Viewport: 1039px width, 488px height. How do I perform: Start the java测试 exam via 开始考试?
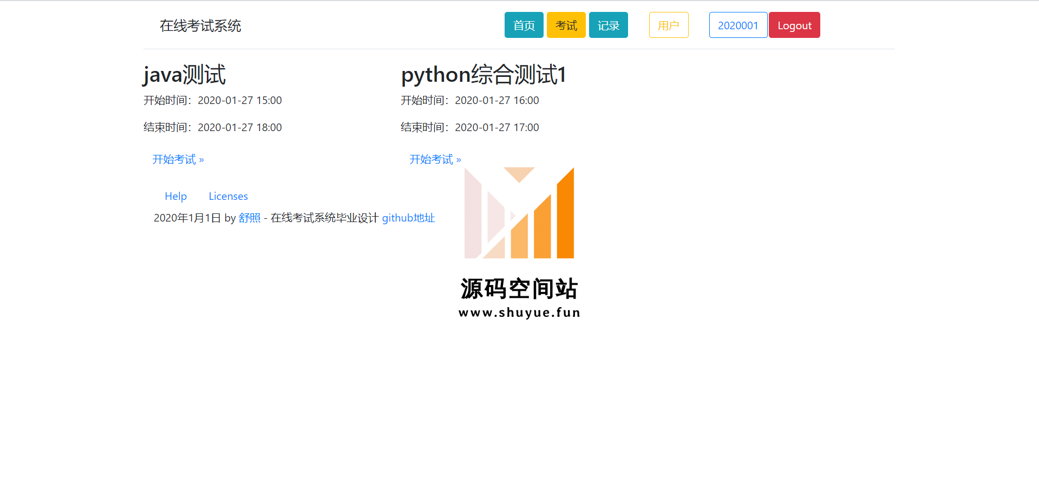coord(178,159)
